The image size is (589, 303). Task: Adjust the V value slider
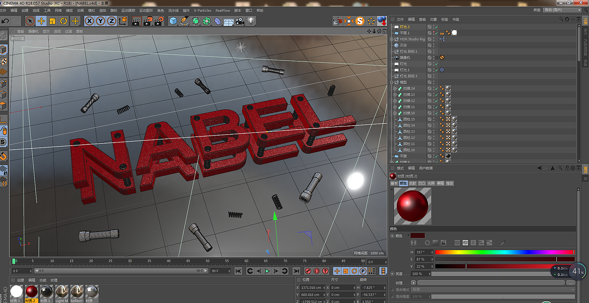pyautogui.click(x=504, y=266)
